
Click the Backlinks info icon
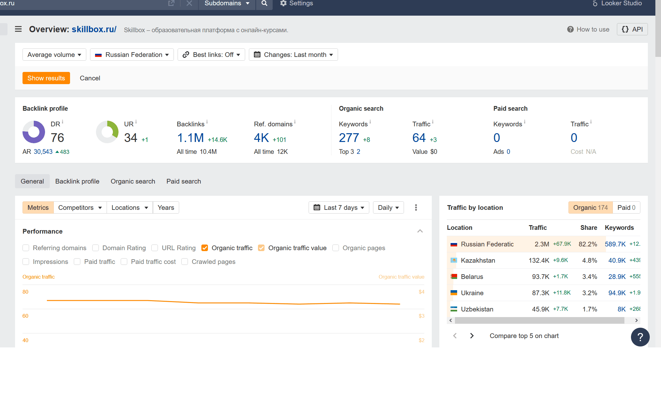click(207, 122)
